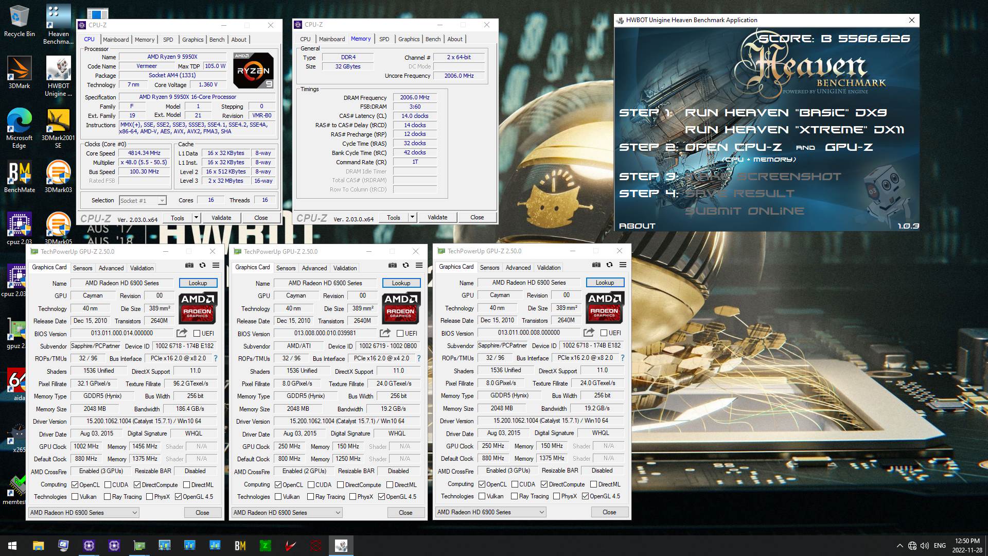
Task: Switch to Sensors tab in left GPU-Z
Action: click(83, 268)
